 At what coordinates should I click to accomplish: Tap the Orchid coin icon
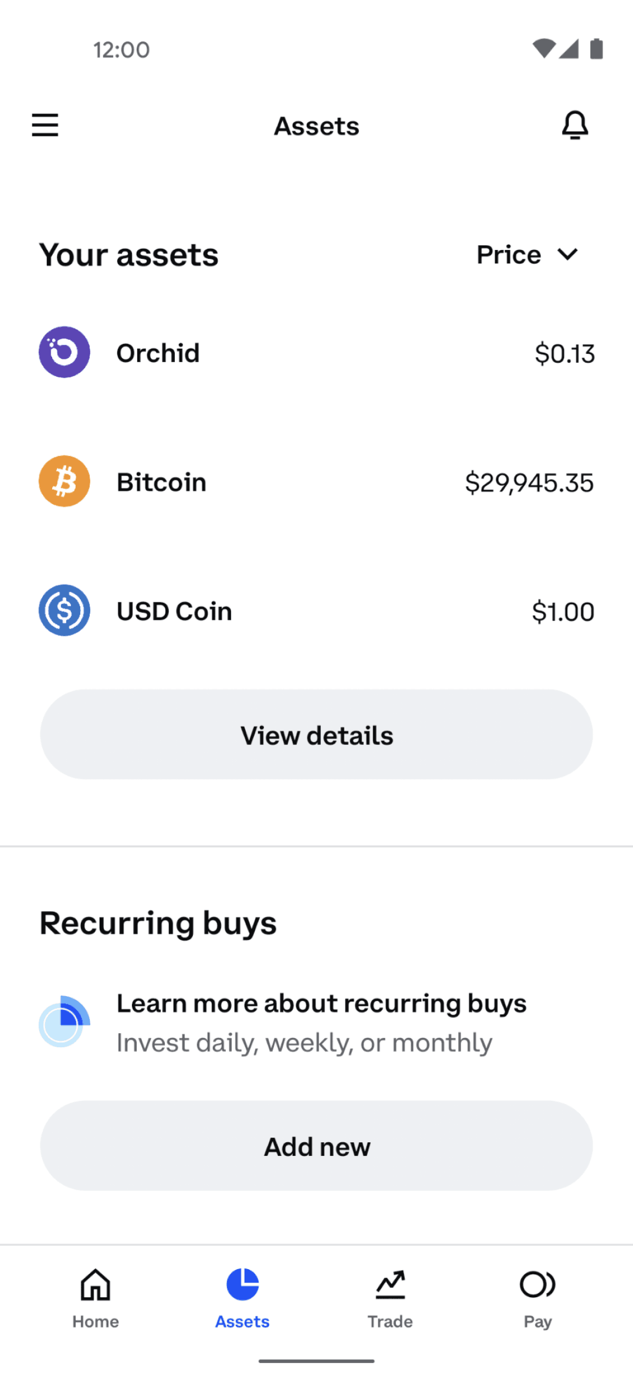point(65,352)
